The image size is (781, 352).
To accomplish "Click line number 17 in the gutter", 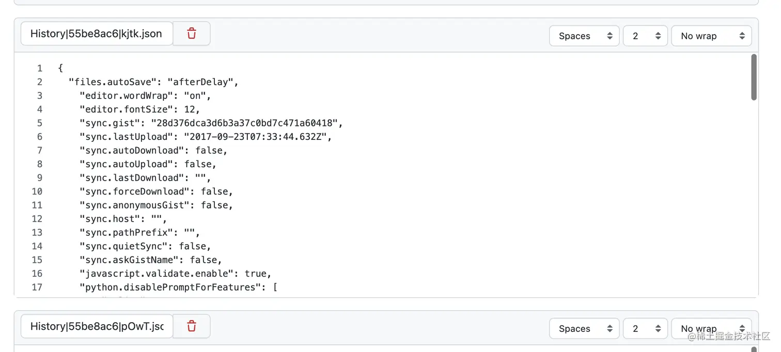I will pyautogui.click(x=37, y=287).
